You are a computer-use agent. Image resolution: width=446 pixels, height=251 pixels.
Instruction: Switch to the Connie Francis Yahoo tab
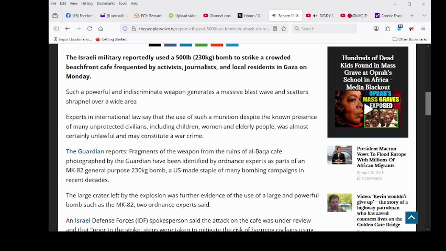[x=389, y=16]
